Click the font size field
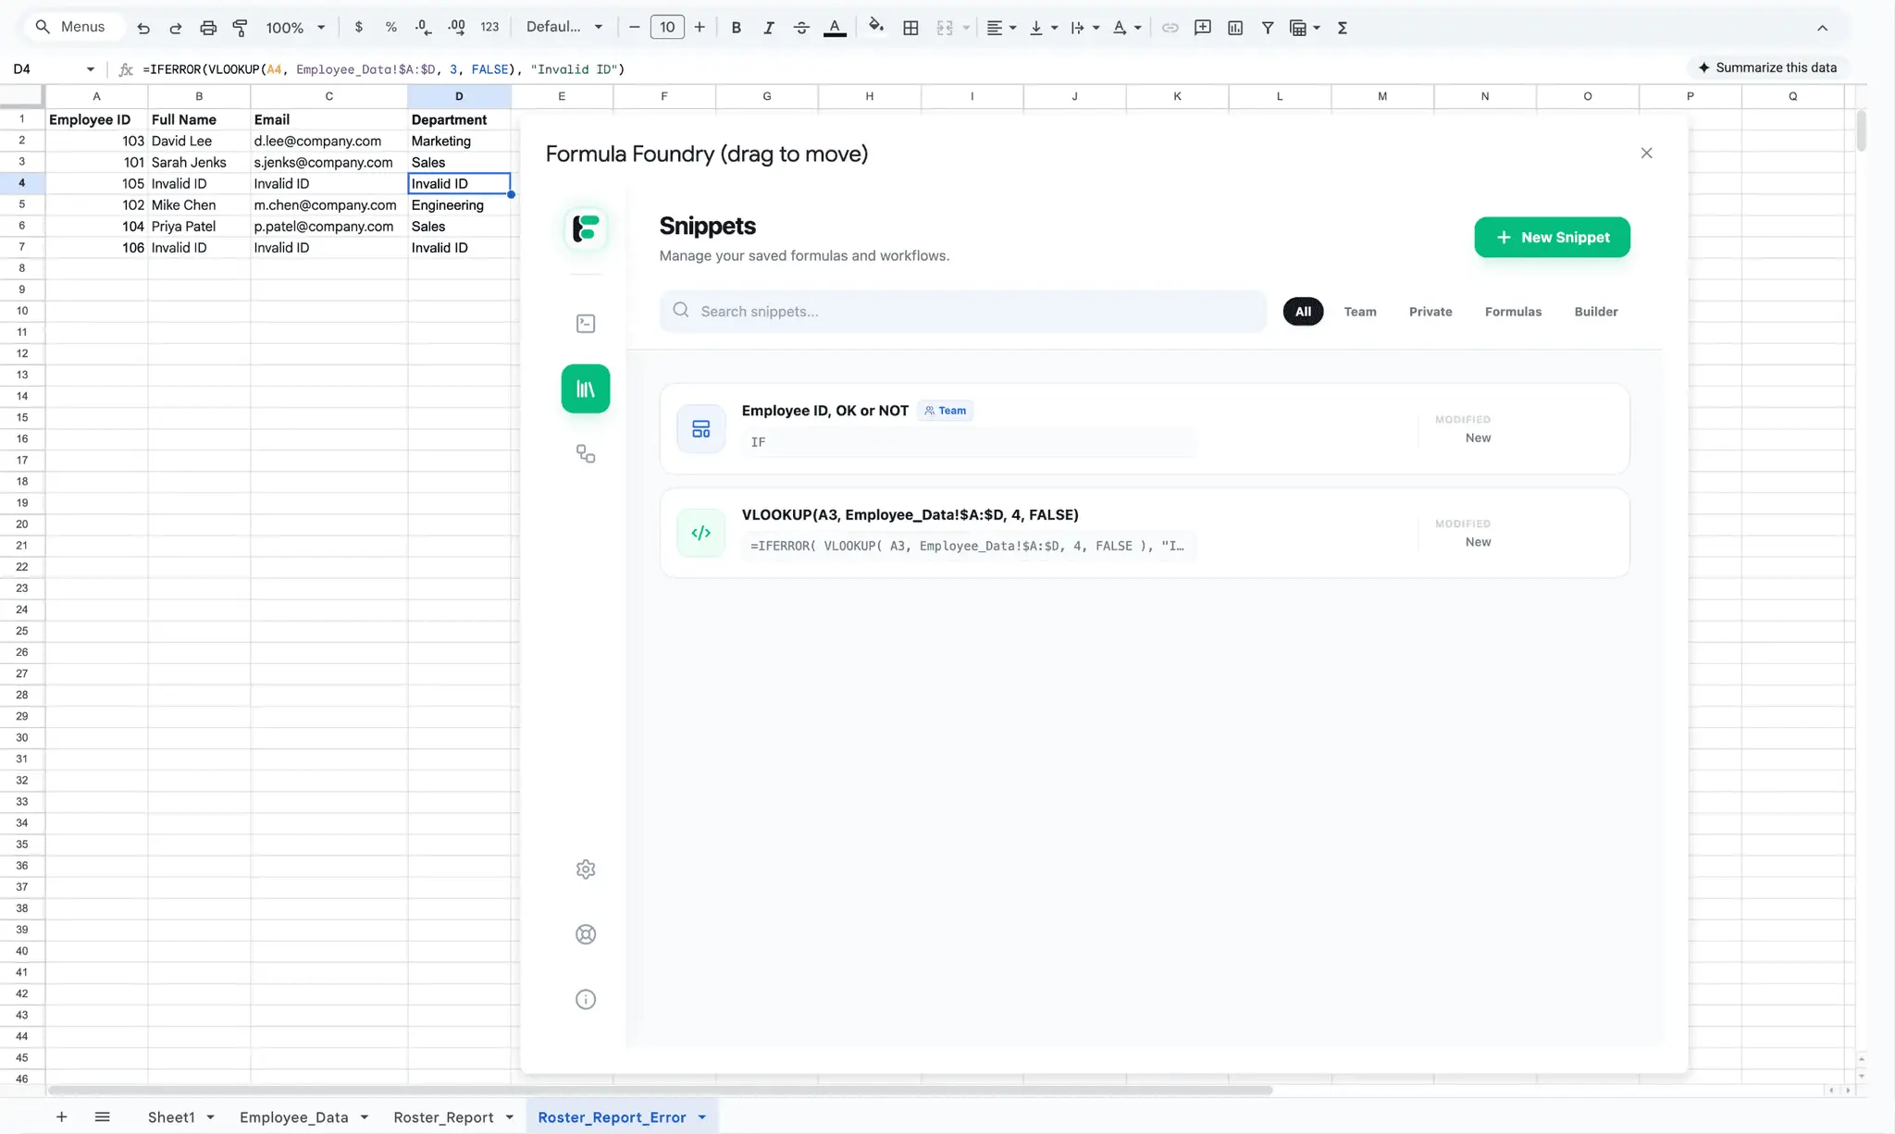The height and width of the screenshot is (1134, 1895). point(667,28)
